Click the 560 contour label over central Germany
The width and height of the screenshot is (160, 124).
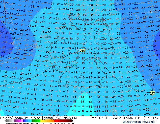[82, 51]
